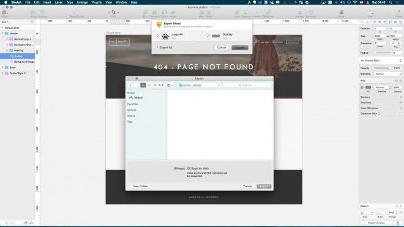Toggle the Export All checkbox

[157, 48]
